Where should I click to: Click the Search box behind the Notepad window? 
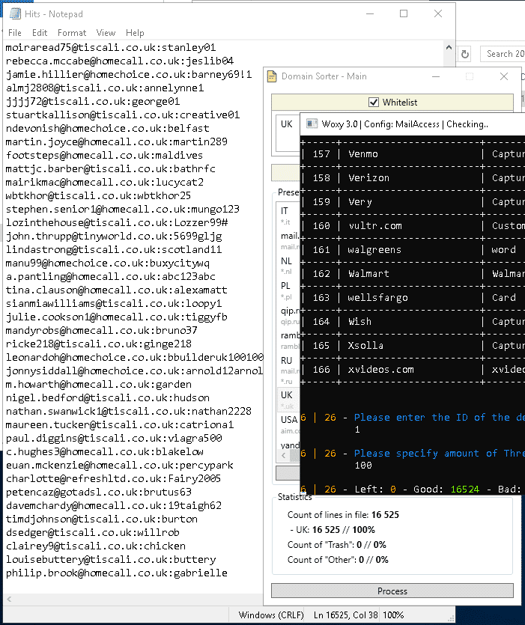click(x=503, y=54)
